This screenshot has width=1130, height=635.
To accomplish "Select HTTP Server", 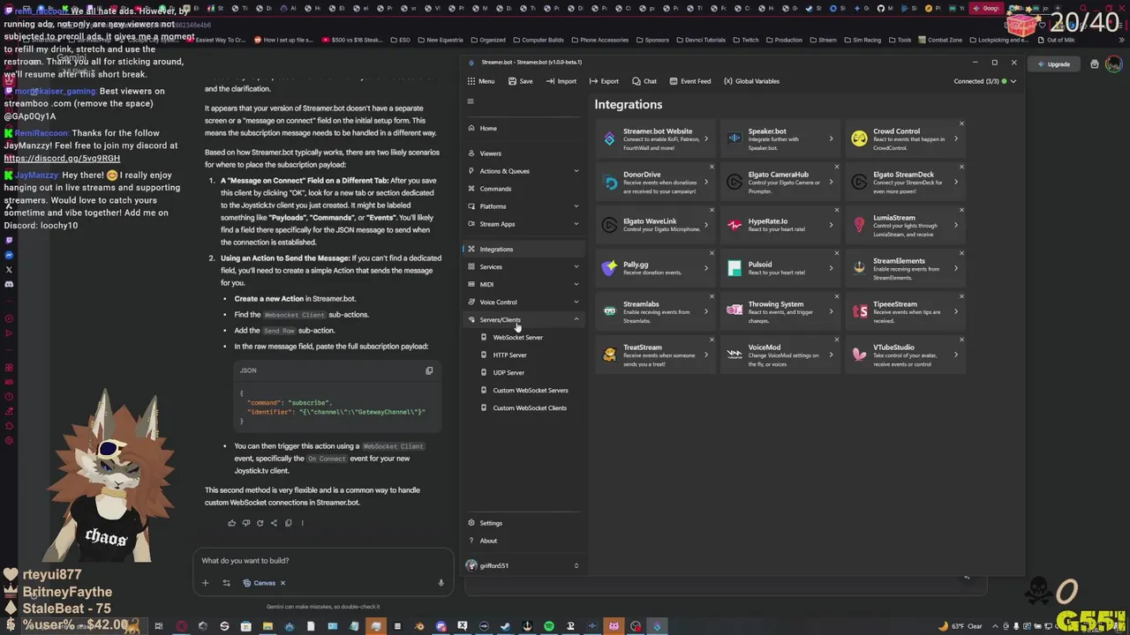I will pyautogui.click(x=509, y=355).
